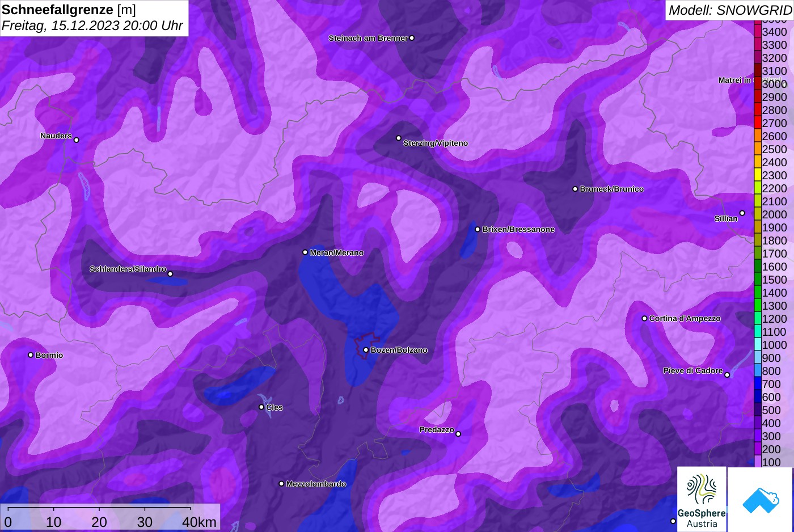Click the Schlanders/Silandro marker dot
The image size is (794, 532).
point(170,274)
